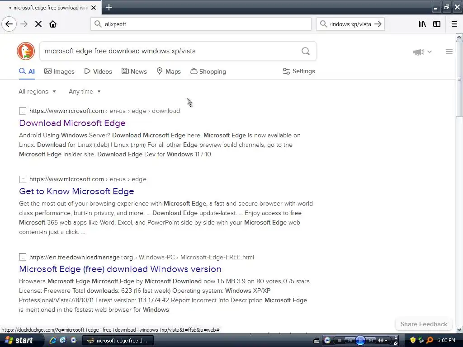The width and height of the screenshot is (463, 347).
Task: Stop loading the current page
Action: (38, 24)
